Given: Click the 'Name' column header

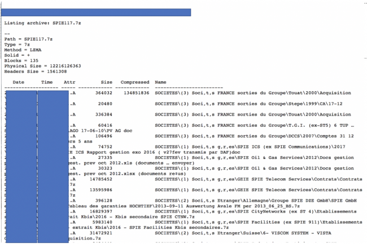Looking at the screenshot, I should pos(160,82).
